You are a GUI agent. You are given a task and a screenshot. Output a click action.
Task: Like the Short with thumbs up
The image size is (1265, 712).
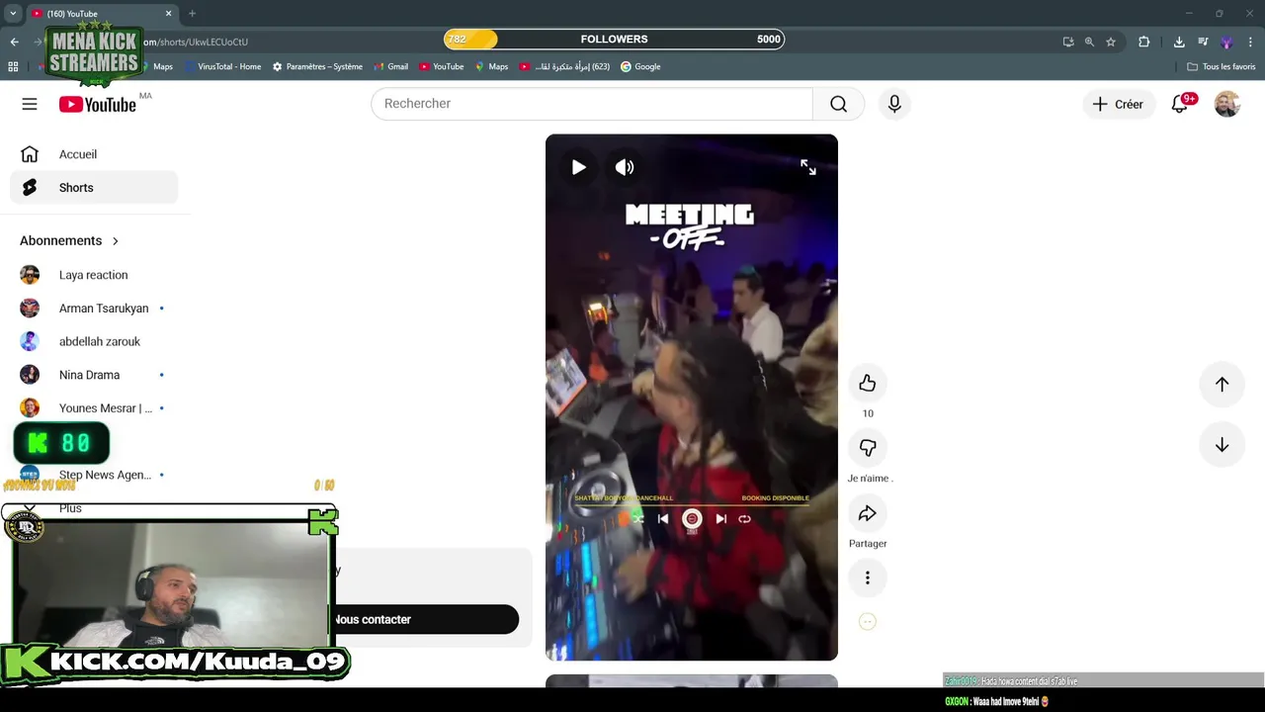click(868, 383)
